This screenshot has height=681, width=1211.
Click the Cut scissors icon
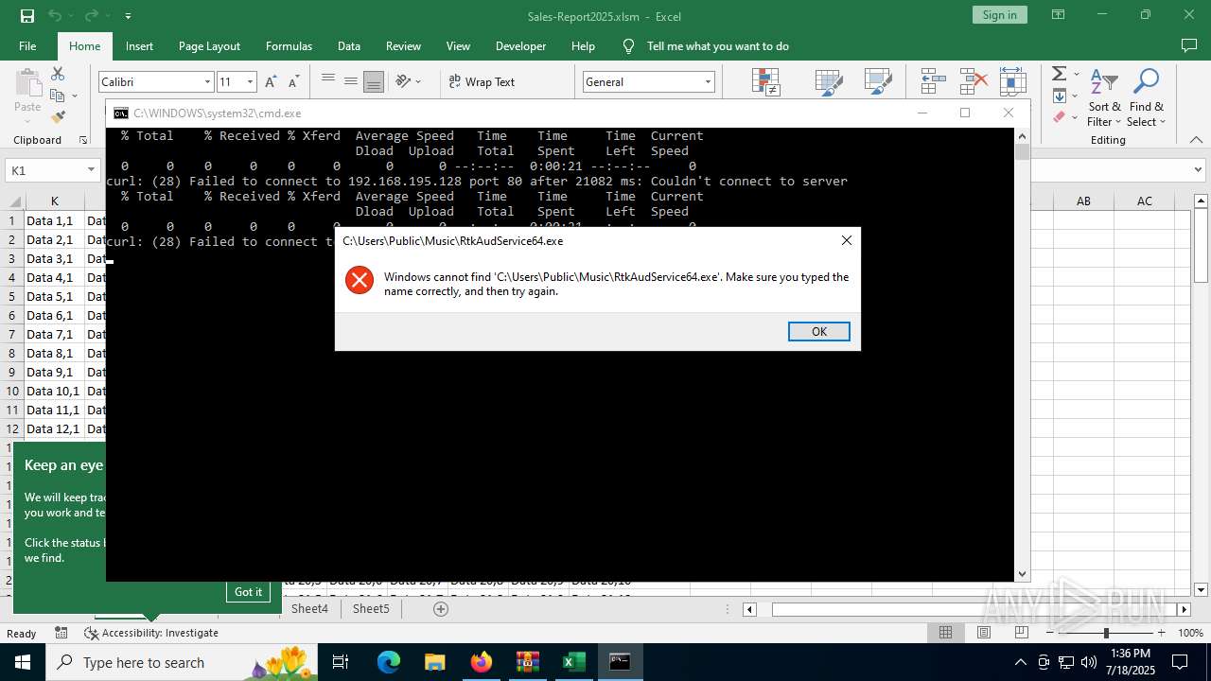click(x=58, y=73)
